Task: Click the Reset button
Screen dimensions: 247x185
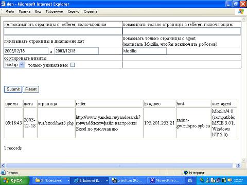Action: [31, 89]
